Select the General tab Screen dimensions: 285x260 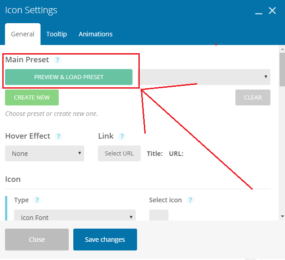tap(23, 34)
